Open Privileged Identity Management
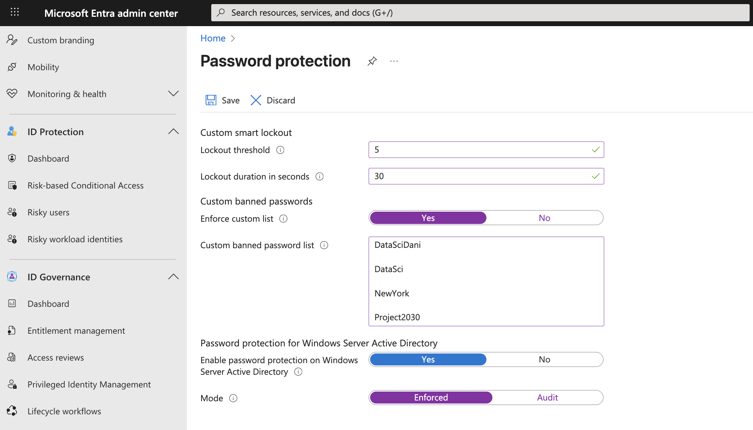Viewport: 753px width, 430px height. 89,384
